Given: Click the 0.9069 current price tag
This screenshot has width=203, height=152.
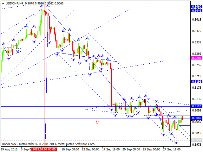Looking at the screenshot, I should point(196,118).
